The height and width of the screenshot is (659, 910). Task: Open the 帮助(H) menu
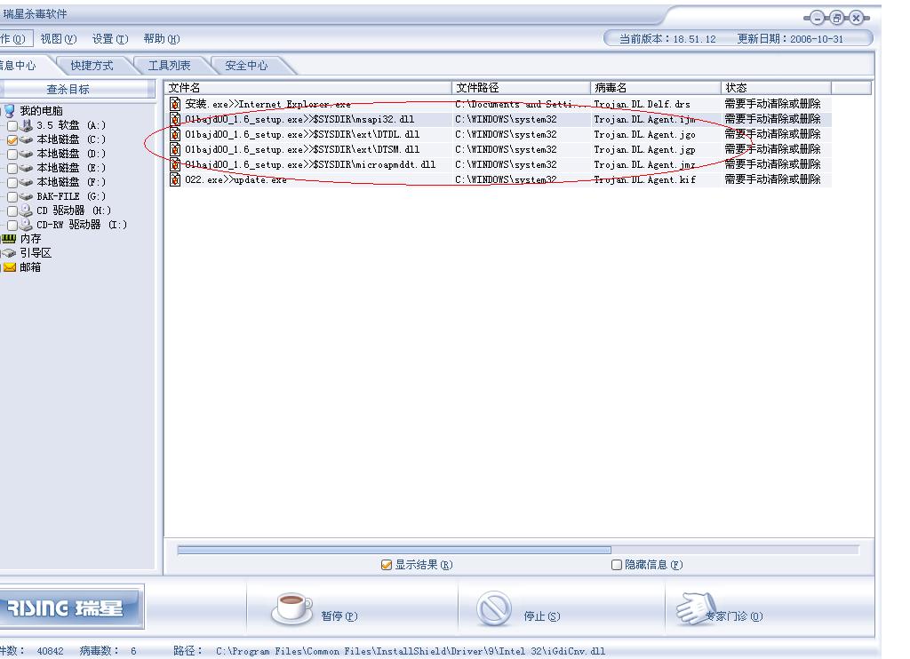click(162, 39)
